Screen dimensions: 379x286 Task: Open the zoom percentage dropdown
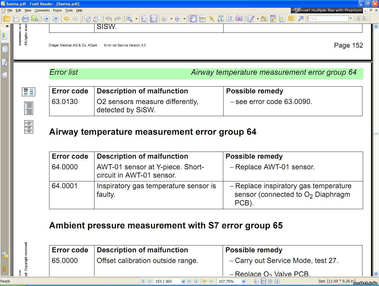click(243, 281)
